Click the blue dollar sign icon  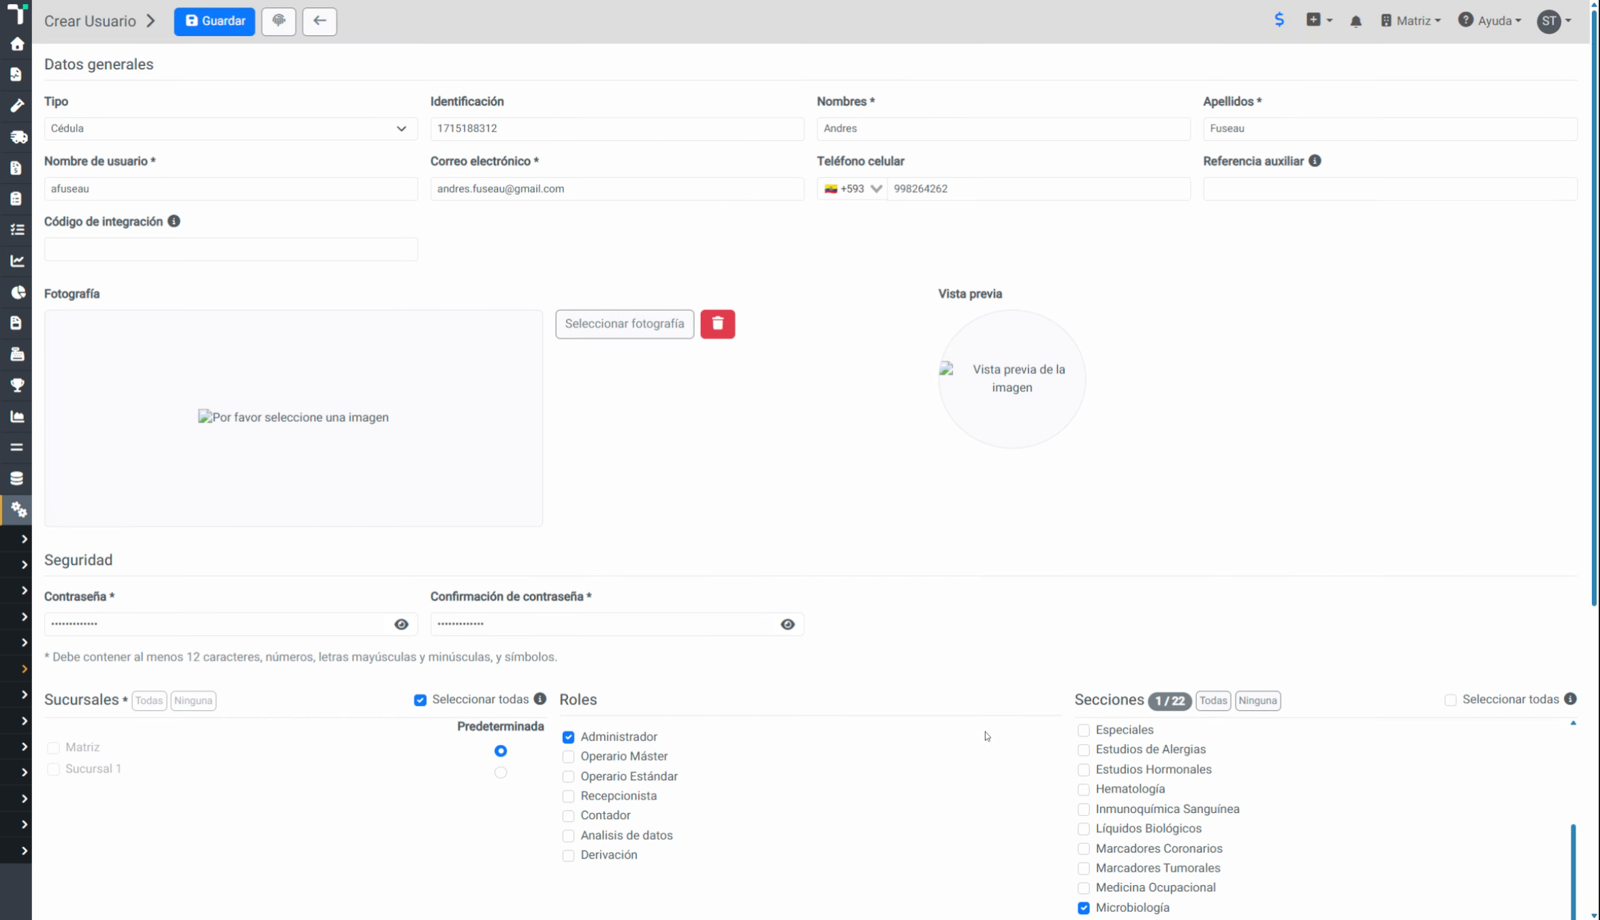pyautogui.click(x=1279, y=20)
